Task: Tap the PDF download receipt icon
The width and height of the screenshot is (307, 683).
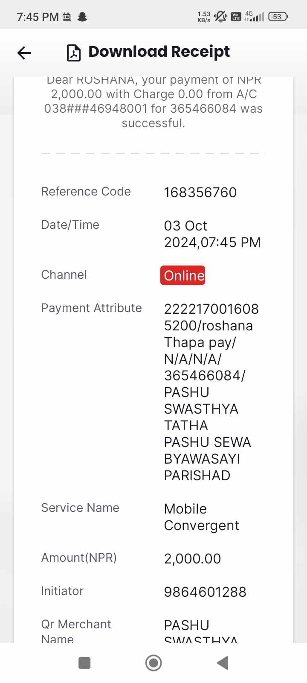Action: pos(74,53)
